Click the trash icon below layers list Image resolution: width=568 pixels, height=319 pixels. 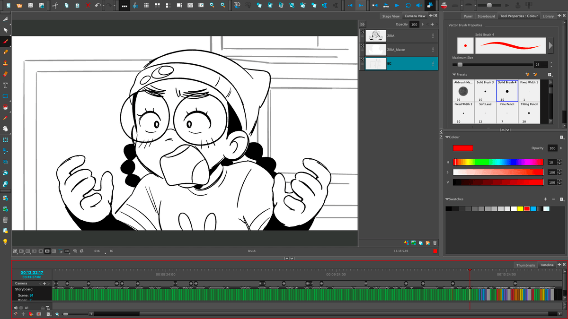tap(435, 243)
